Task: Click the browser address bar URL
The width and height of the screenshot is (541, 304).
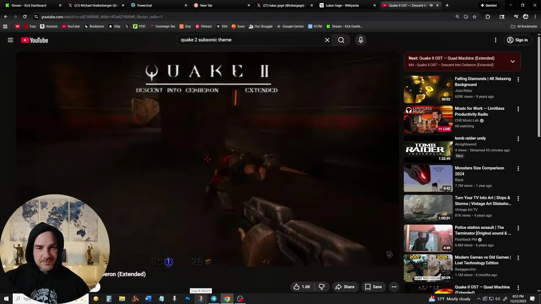Action: tap(101, 17)
